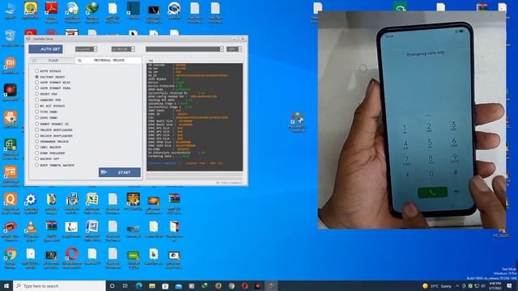
Task: Switch to the FLASH tab
Action: coord(52,61)
